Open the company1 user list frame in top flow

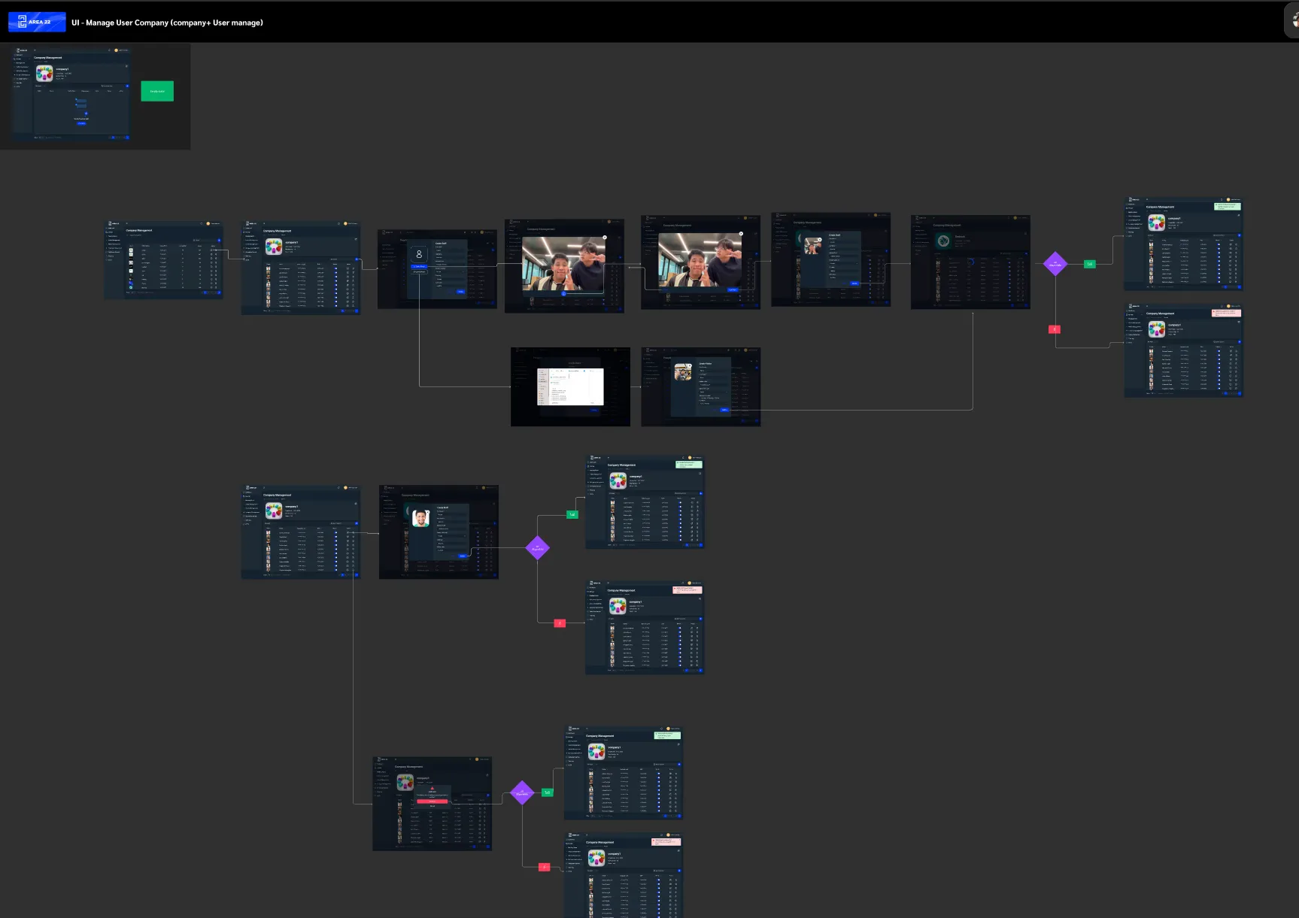[x=300, y=268]
